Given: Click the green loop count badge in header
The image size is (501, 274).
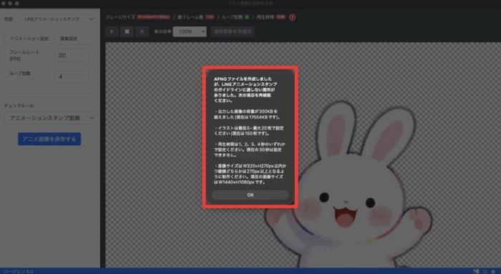Looking at the screenshot, I should [x=247, y=17].
